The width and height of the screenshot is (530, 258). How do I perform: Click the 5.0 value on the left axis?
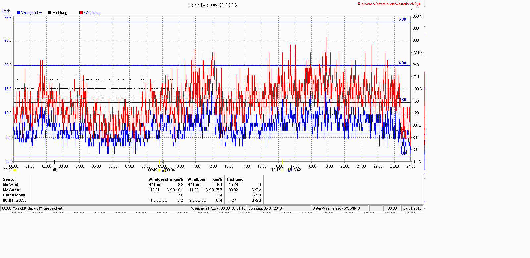pyautogui.click(x=9, y=138)
